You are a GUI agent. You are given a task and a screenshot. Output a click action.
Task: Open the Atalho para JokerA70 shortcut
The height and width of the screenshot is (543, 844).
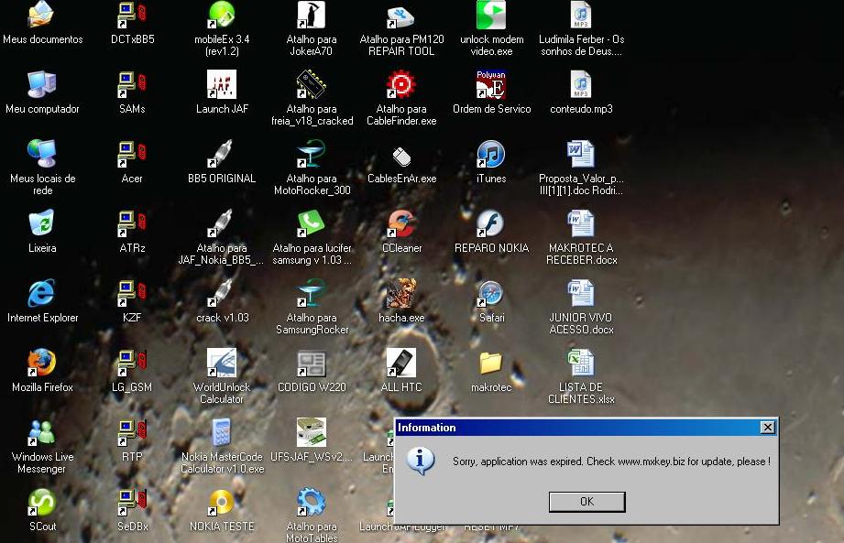pos(312,15)
